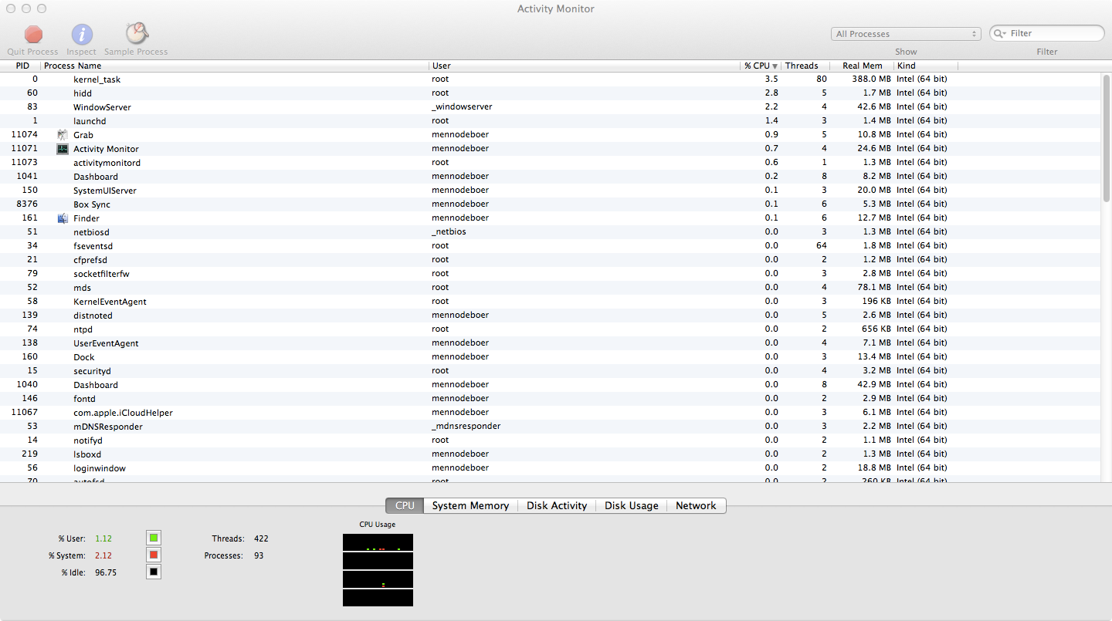Select the Activity Monitor app icon row
Viewport: 1112px width, 621px height.
point(63,149)
